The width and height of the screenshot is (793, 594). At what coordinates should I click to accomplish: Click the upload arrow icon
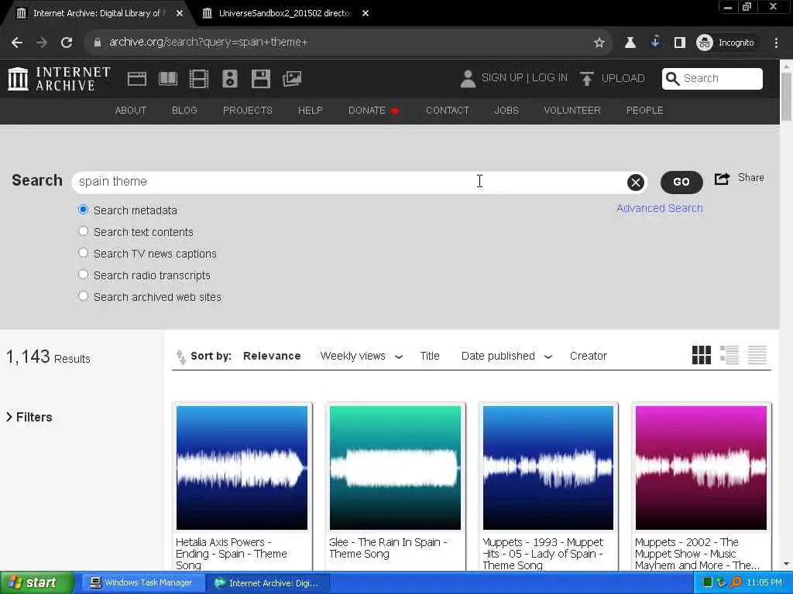(587, 78)
